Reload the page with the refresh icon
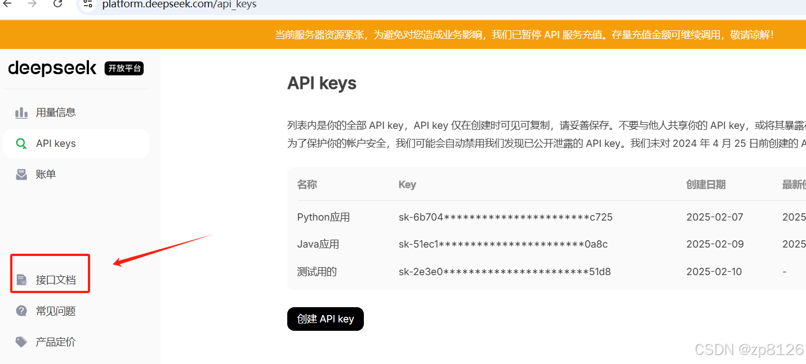Image resolution: width=806 pixels, height=364 pixels. tap(57, 3)
